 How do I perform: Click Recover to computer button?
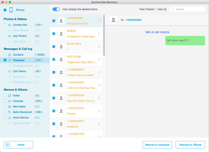[157, 145]
